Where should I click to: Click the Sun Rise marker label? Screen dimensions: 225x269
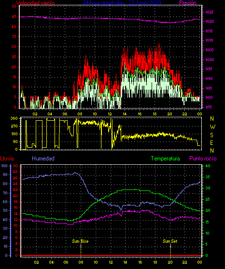click(80, 241)
